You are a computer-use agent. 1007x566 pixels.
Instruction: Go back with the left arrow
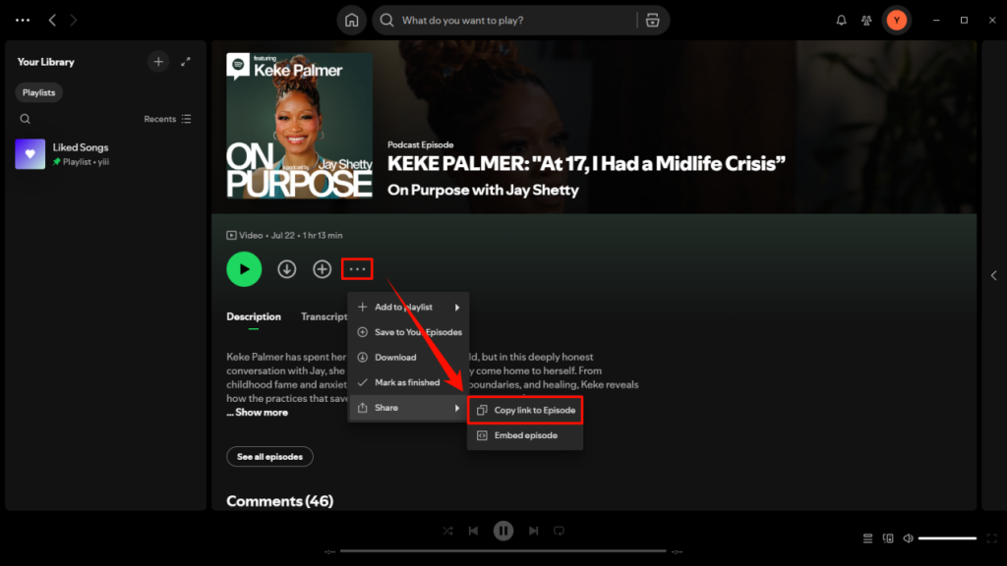click(53, 20)
